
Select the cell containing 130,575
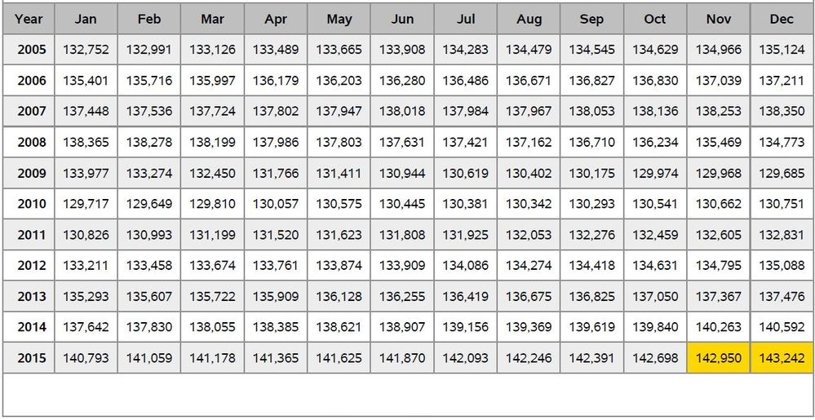click(x=339, y=204)
